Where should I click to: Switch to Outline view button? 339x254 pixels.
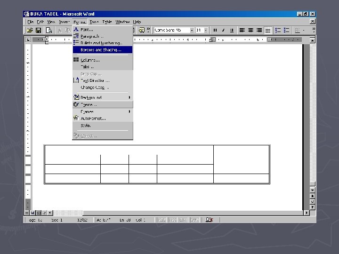pos(44,213)
